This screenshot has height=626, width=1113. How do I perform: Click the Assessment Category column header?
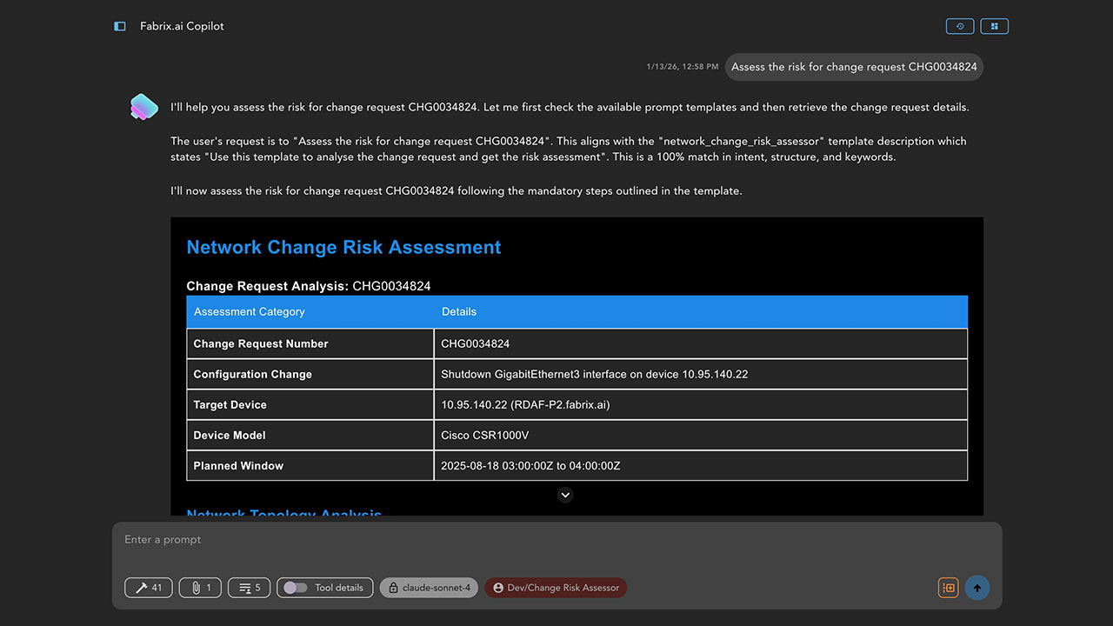(x=250, y=311)
